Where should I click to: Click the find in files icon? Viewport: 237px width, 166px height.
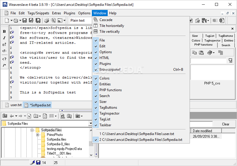click(62, 116)
